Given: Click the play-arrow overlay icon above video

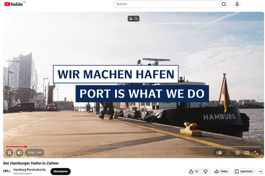Looking at the screenshot, I should (136, 19).
